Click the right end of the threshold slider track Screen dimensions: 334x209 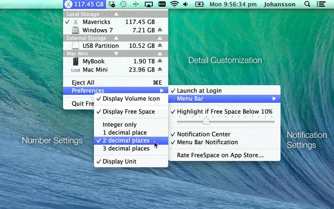click(273, 122)
